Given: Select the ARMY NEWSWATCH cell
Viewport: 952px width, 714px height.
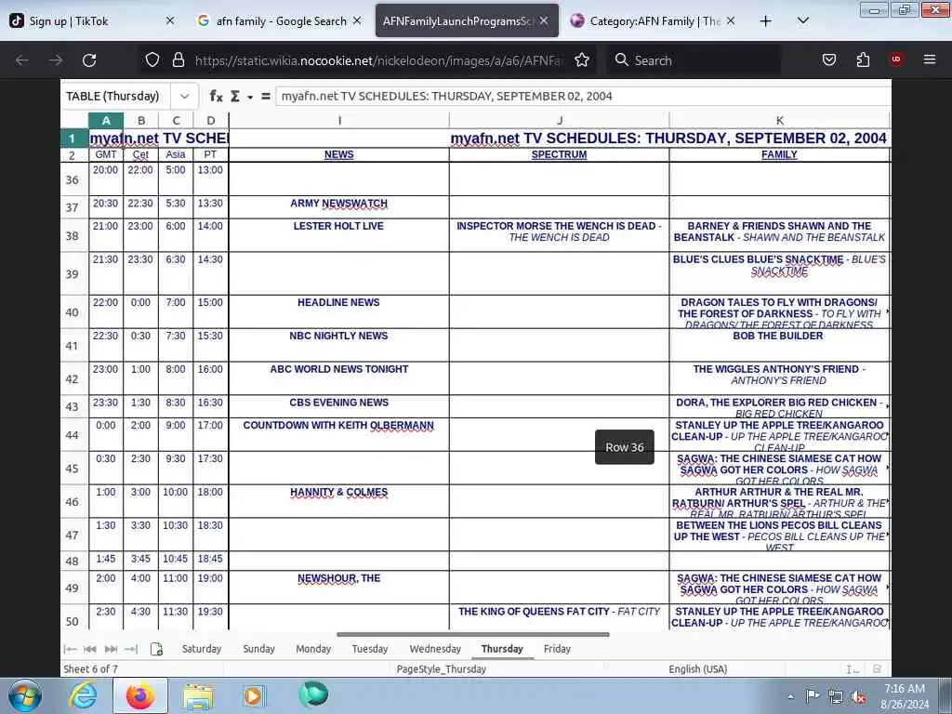Looking at the screenshot, I should [x=338, y=207].
